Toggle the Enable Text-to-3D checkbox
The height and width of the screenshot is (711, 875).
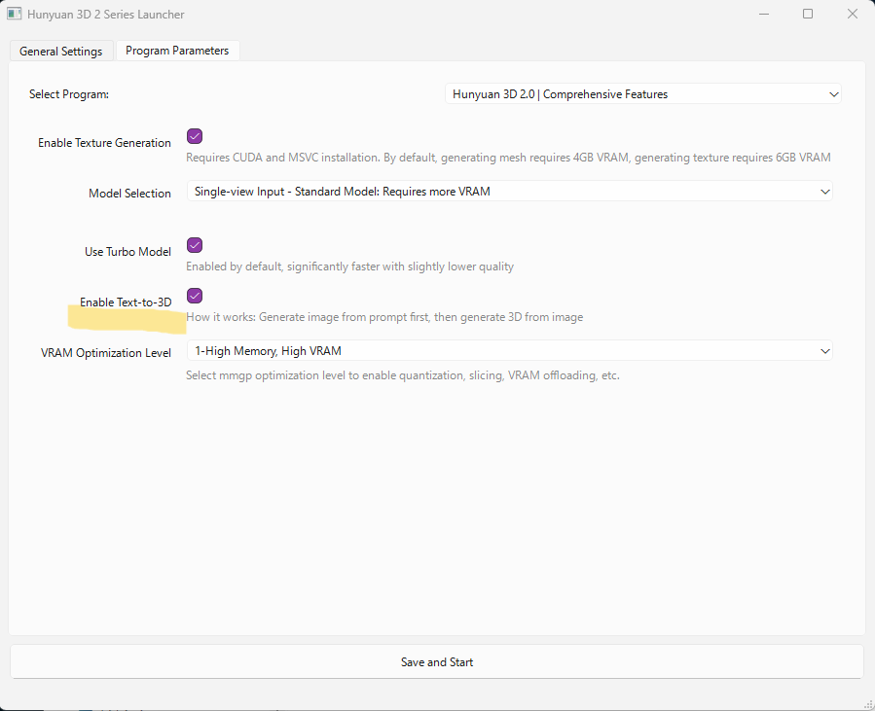(195, 296)
